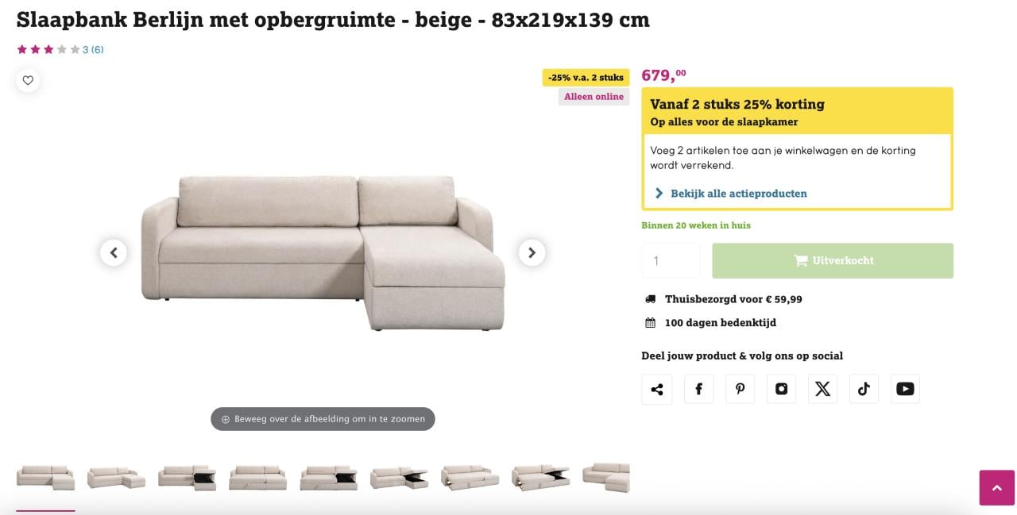The image size is (1017, 515).
Task: Go back with the left carousel arrow
Action: click(x=114, y=252)
